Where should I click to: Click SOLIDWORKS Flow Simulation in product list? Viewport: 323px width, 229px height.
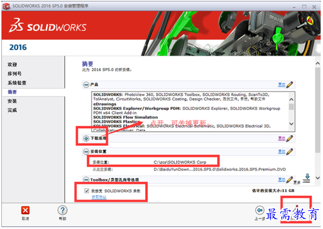point(125,117)
